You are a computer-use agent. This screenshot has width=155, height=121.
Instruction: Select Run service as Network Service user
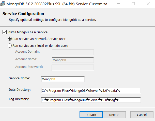[10, 39]
